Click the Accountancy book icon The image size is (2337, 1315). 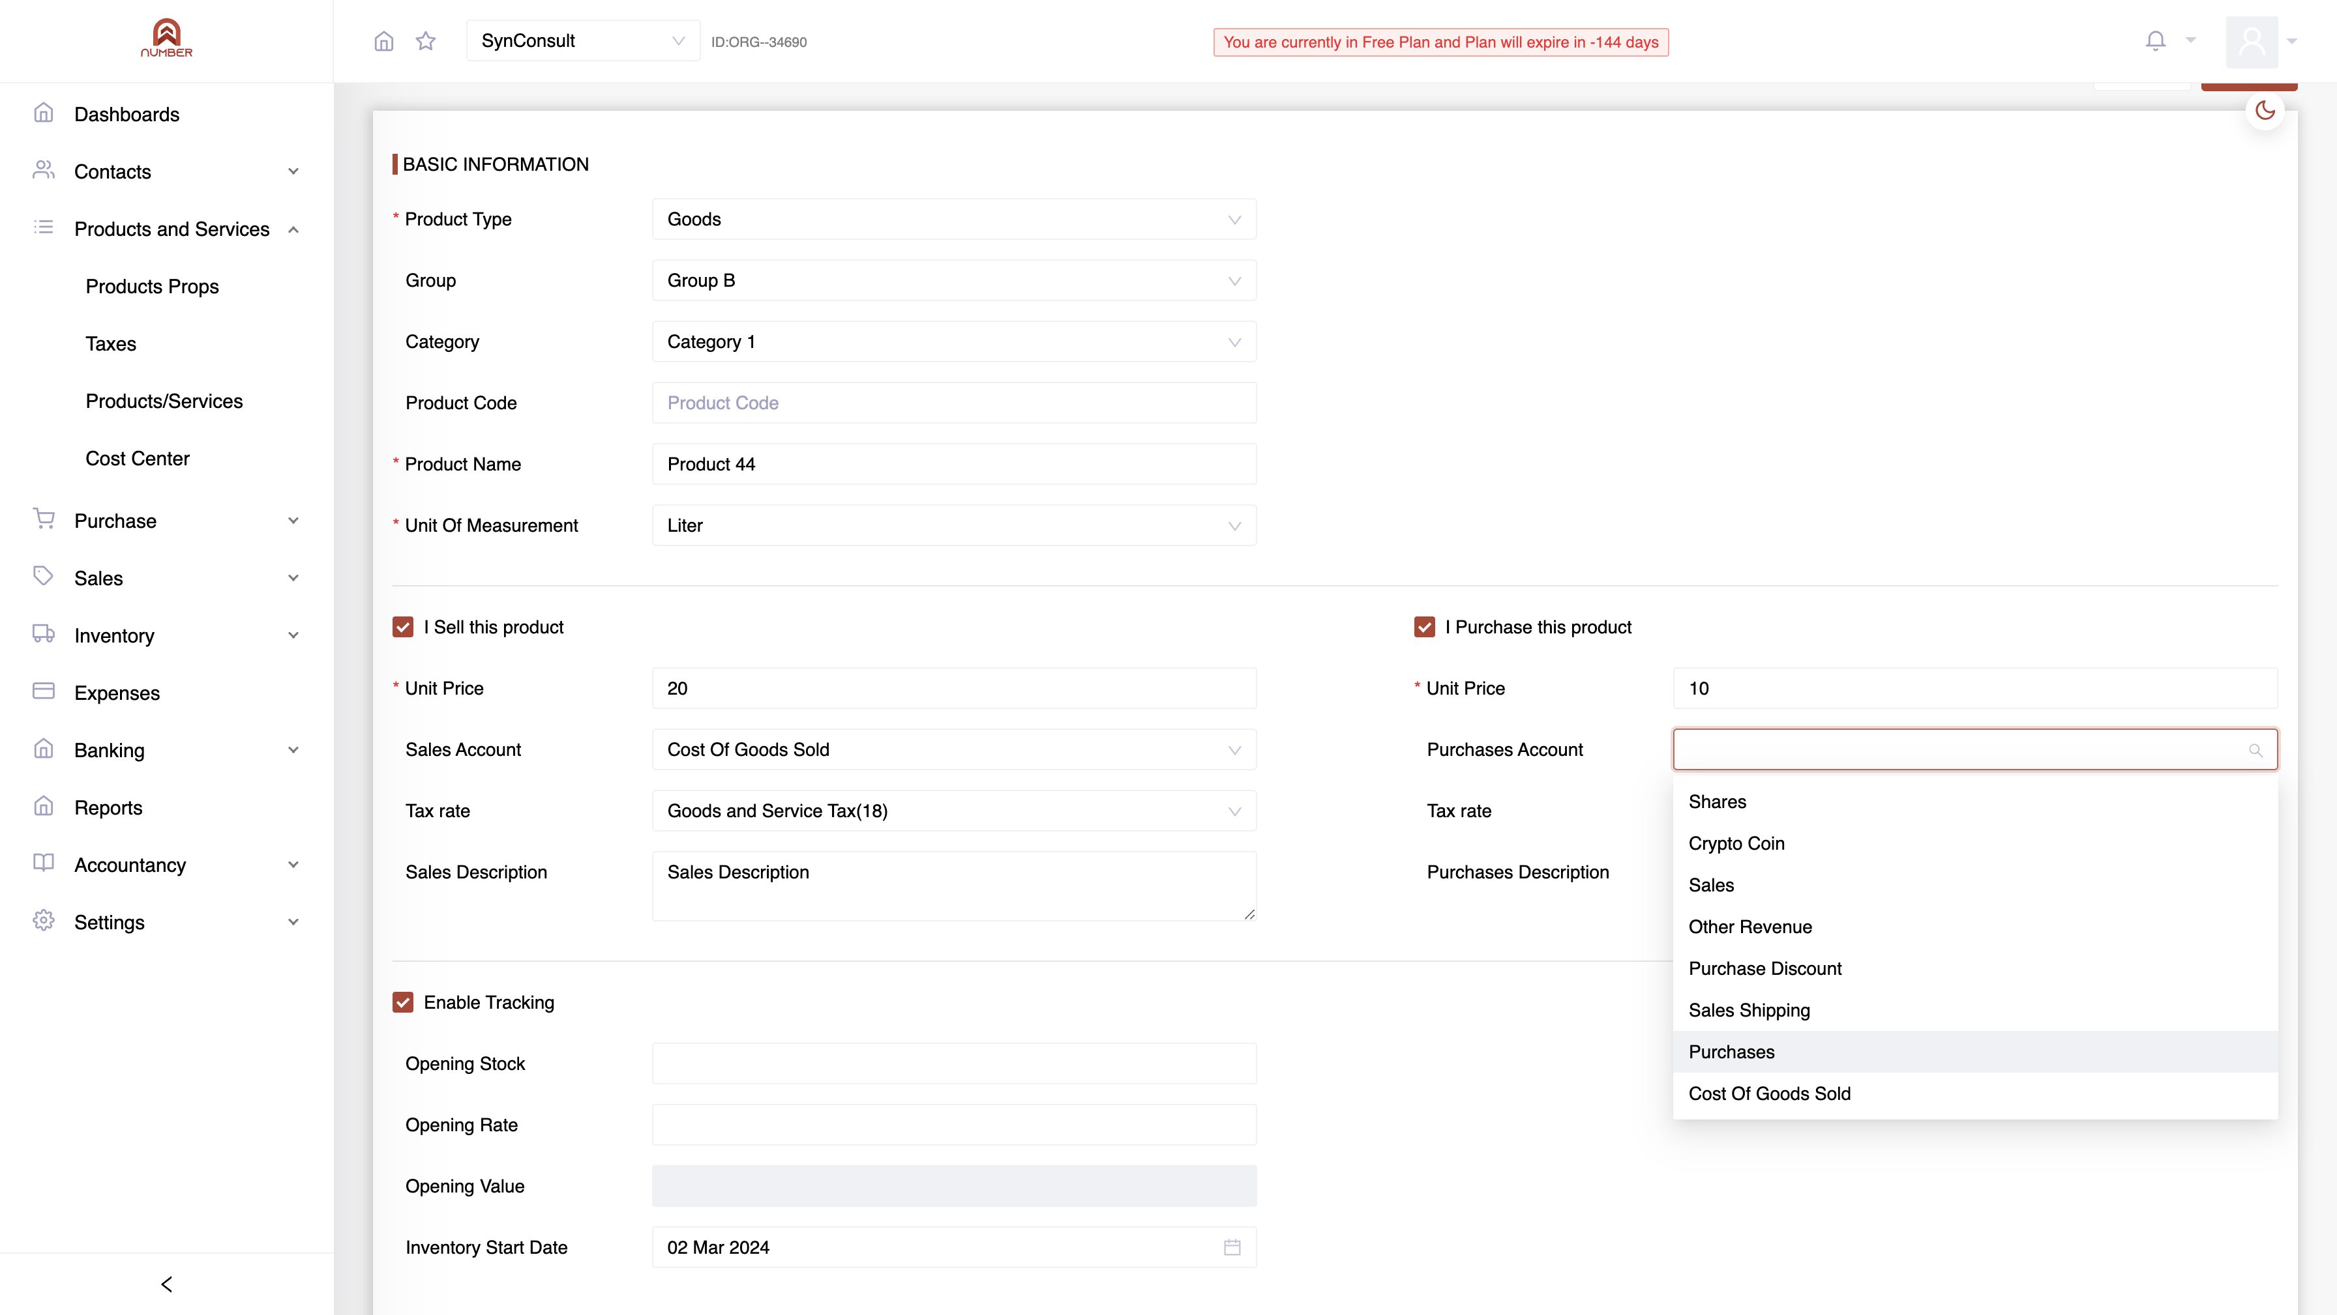[44, 863]
